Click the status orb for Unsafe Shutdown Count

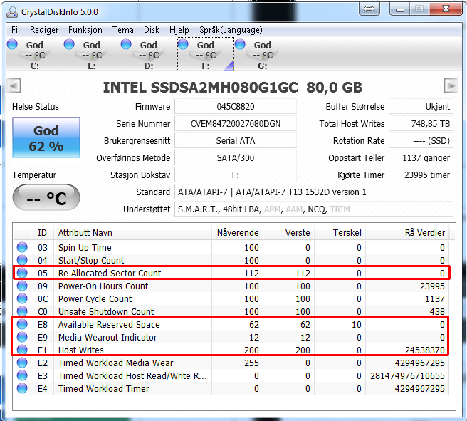(22, 311)
